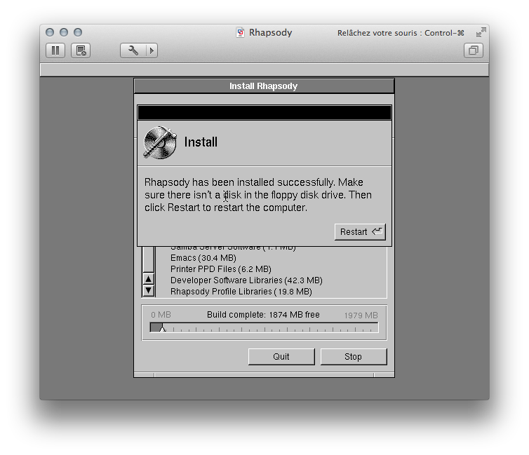Click the Install Rhapsody title bar

pos(264,86)
